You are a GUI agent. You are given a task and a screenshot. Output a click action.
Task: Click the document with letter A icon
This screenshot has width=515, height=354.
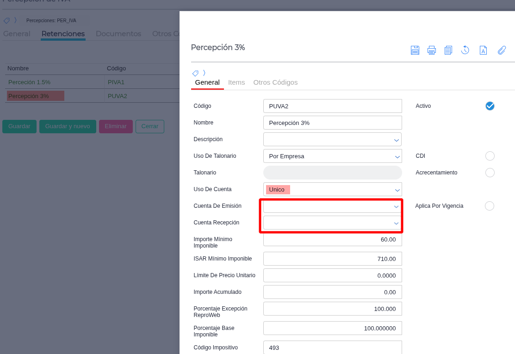(483, 50)
